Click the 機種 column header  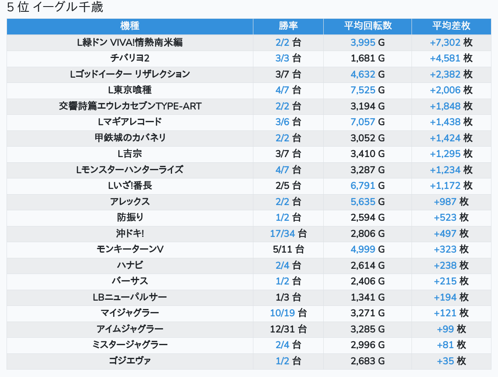[130, 26]
